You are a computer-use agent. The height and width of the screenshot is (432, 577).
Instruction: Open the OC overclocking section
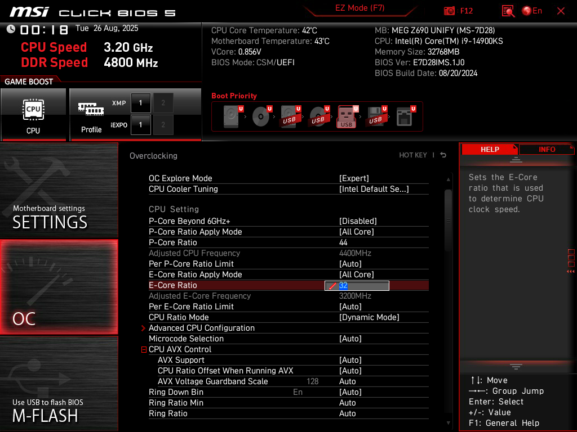59,287
